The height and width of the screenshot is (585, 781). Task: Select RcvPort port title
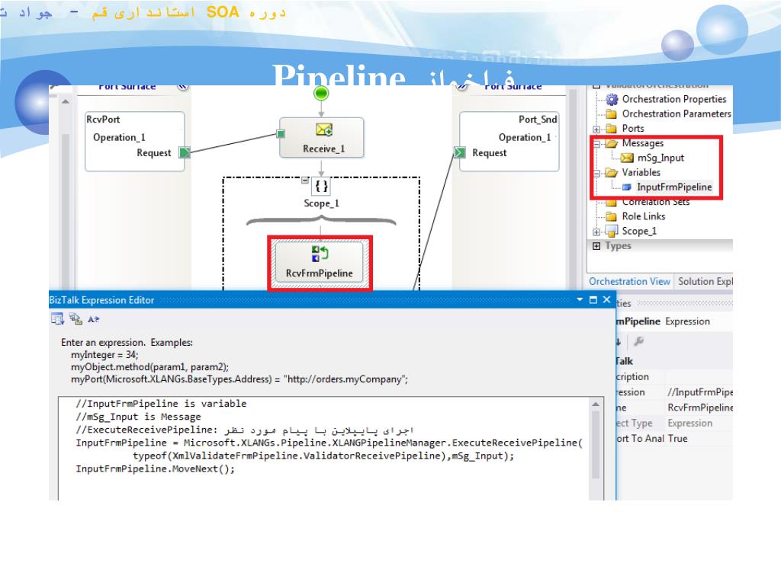click(x=103, y=120)
